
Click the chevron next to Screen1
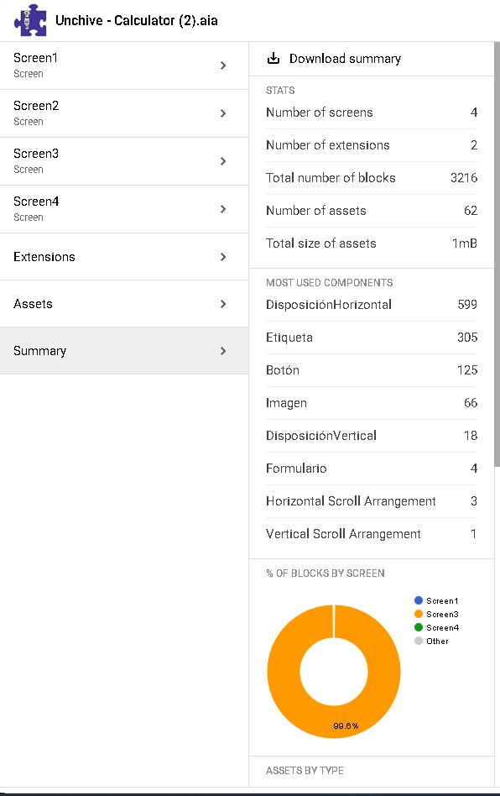223,65
